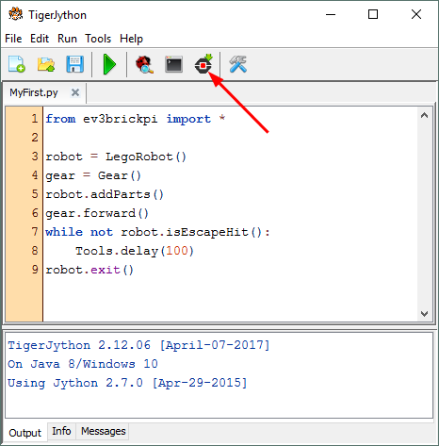The height and width of the screenshot is (446, 439).
Task: Open the Help menu
Action: pos(131,39)
